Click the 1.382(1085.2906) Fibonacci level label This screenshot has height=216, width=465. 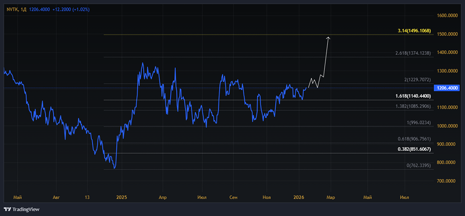(414, 107)
